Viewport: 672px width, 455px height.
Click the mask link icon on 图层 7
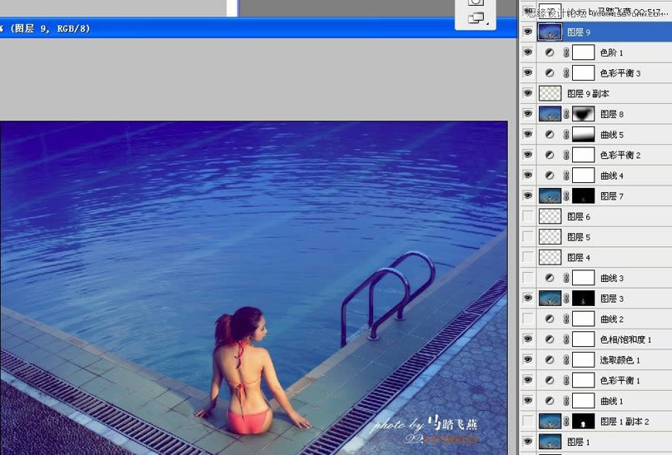coord(566,196)
